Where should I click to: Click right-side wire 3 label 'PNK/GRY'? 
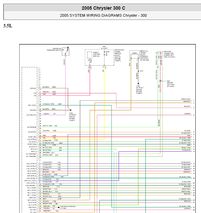[187, 106]
